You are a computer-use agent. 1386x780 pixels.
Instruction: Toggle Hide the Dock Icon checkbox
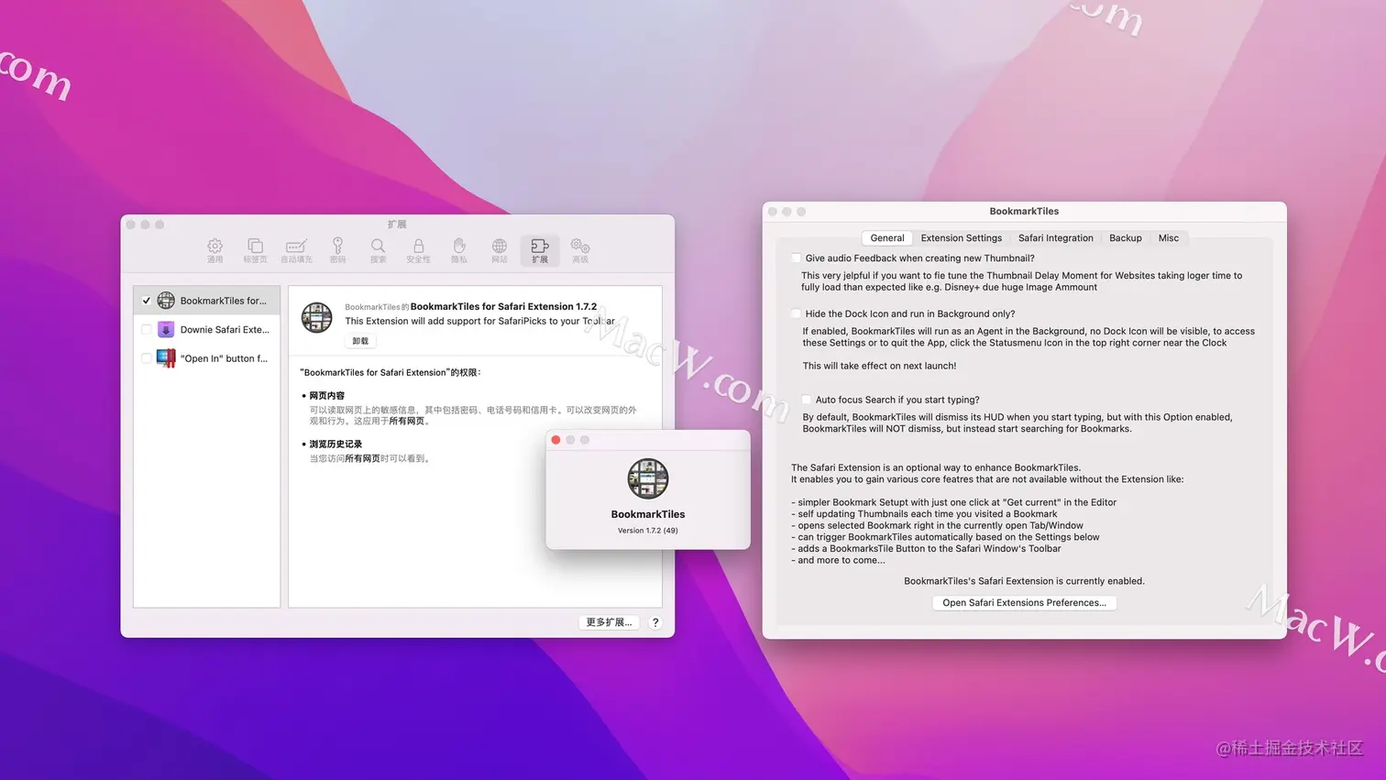click(x=796, y=313)
